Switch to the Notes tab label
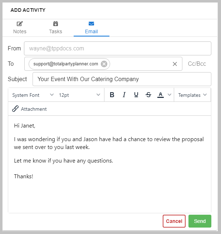The image size is (221, 234). coord(20,31)
